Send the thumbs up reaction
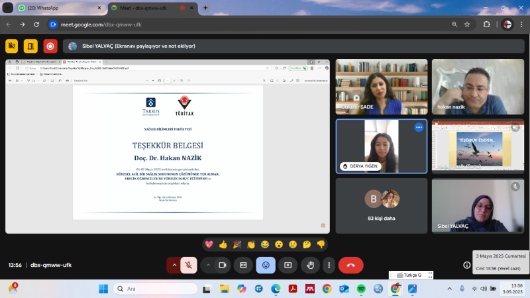 223,244
